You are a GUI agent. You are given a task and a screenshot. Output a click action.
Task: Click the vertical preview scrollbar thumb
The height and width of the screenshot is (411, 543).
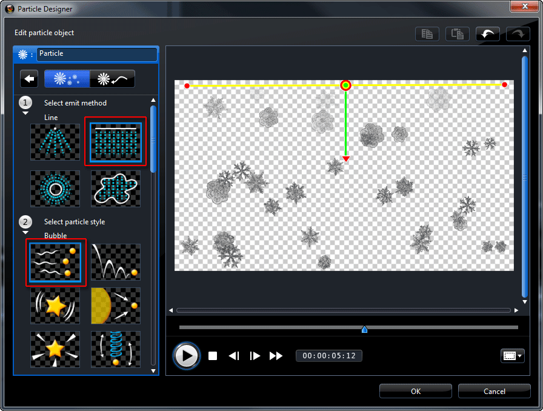coord(525,177)
